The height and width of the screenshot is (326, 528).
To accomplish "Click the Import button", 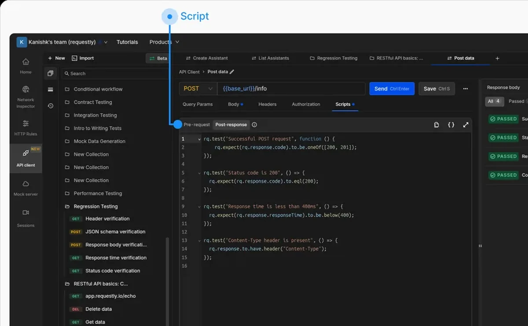I will pos(83,58).
